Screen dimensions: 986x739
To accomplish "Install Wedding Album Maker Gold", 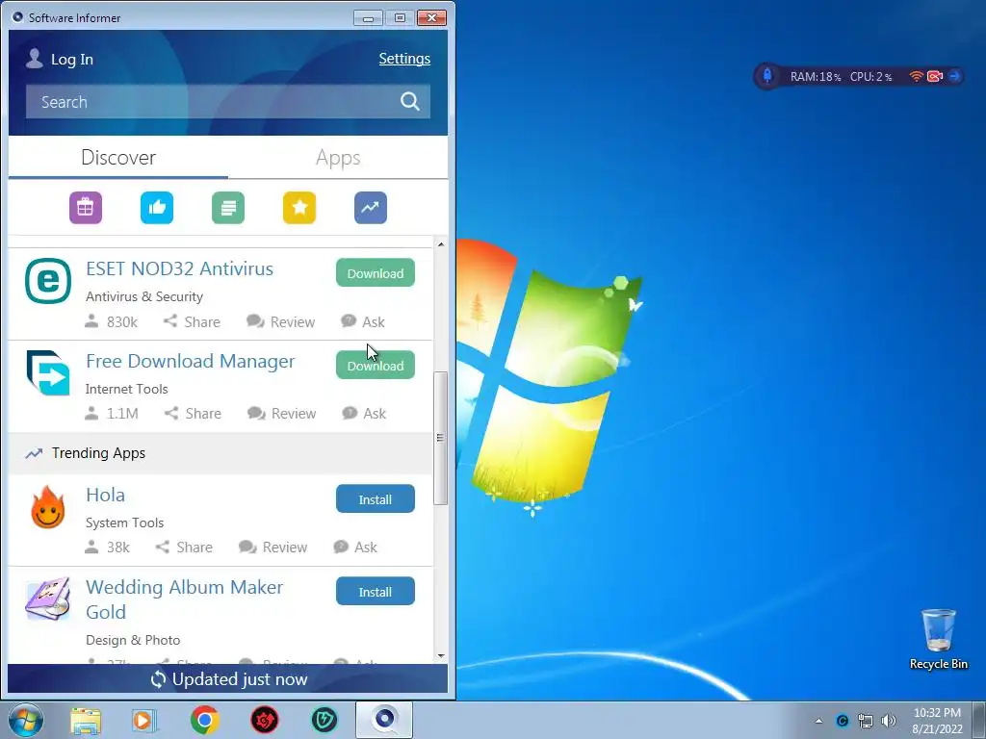I will pyautogui.click(x=376, y=592).
